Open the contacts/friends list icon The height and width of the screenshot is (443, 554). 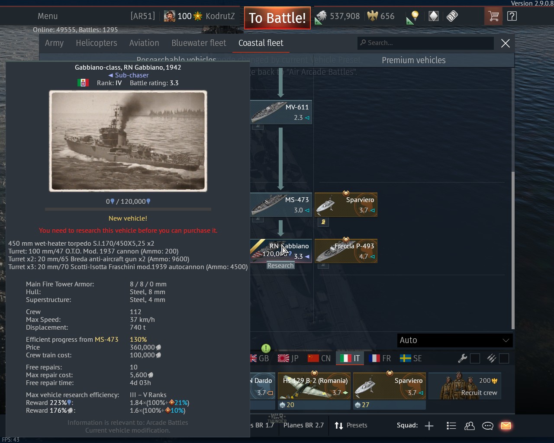coord(469,426)
